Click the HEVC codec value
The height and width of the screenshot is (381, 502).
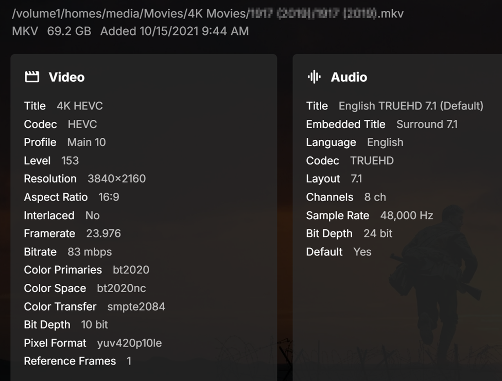(82, 124)
